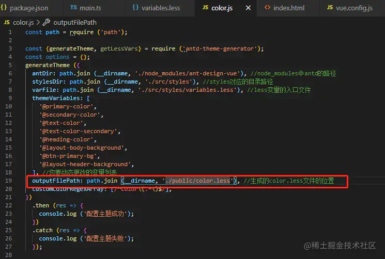Click the JS icon on color.js tab
The width and height of the screenshot is (385, 259).
pos(205,8)
